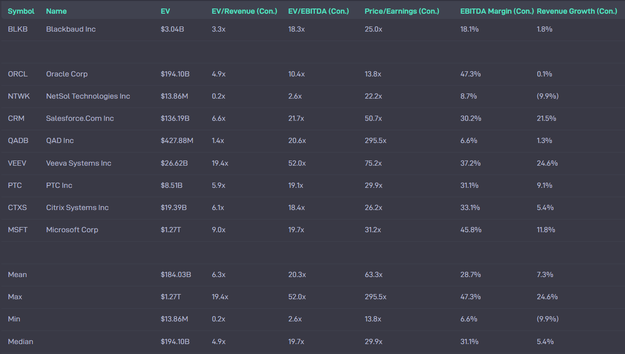This screenshot has width=625, height=354.
Task: Click the EBITDA Margin (Con.) header
Action: tap(497, 11)
